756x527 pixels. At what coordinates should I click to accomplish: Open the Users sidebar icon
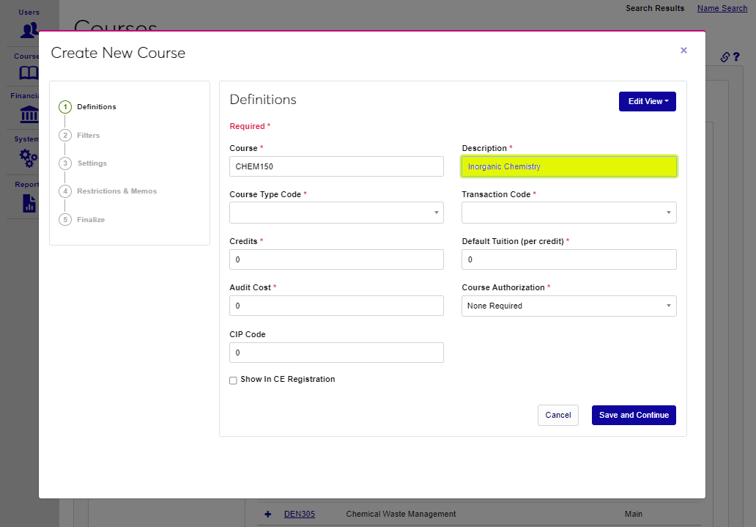pyautogui.click(x=29, y=30)
